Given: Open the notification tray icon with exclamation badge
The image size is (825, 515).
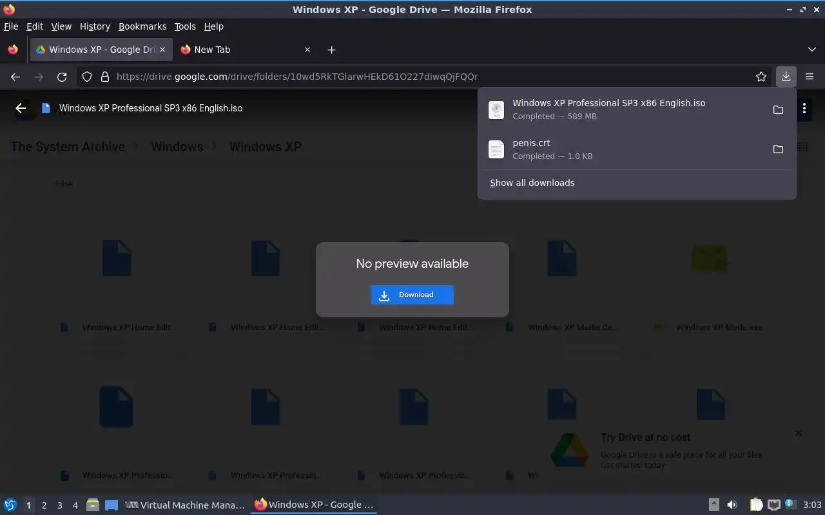Looking at the screenshot, I should pyautogui.click(x=790, y=505).
